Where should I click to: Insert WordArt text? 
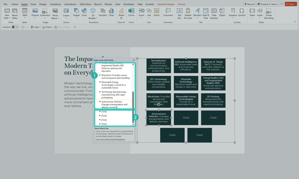click(x=197, y=13)
